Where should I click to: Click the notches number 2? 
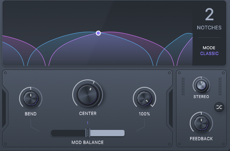209,14
